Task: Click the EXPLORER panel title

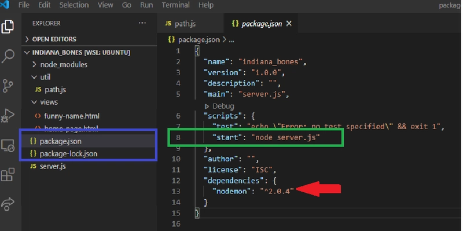Action: (46, 23)
